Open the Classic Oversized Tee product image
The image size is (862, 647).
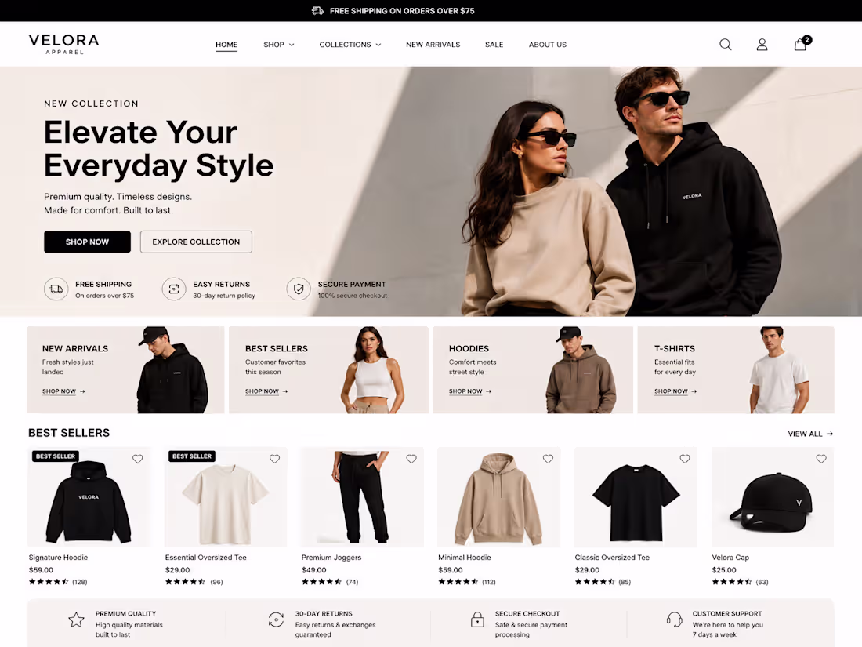pos(636,497)
